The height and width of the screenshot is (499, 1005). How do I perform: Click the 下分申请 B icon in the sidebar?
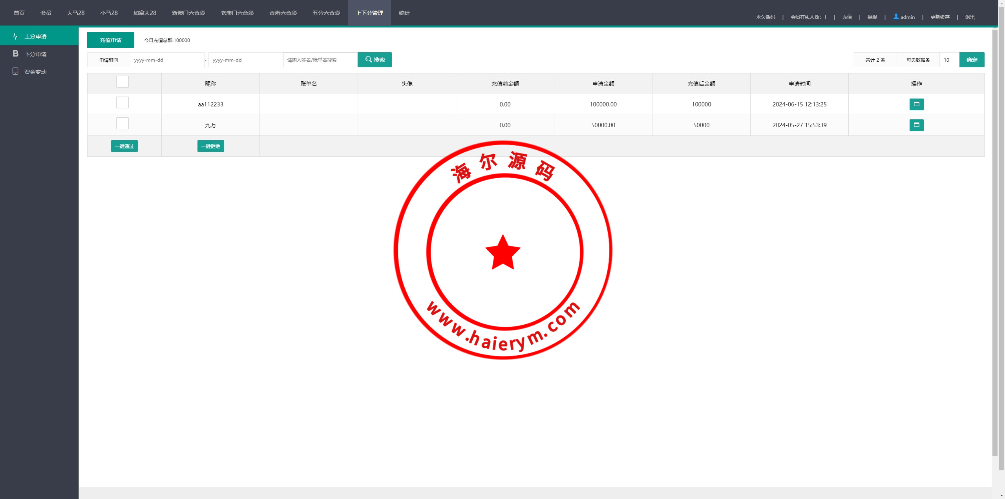(x=15, y=54)
